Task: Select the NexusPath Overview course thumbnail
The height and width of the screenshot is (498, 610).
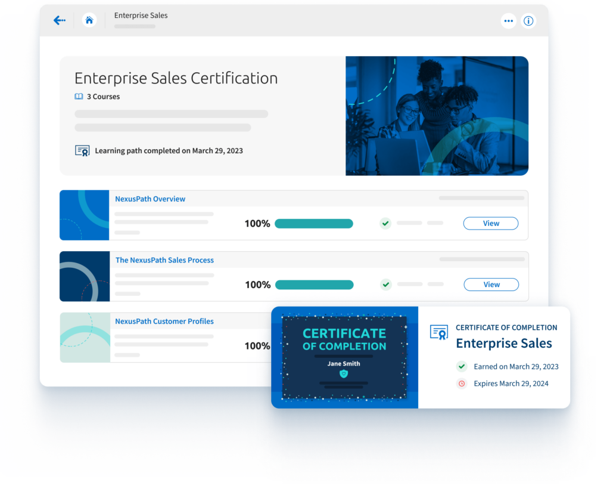Action: click(x=85, y=215)
